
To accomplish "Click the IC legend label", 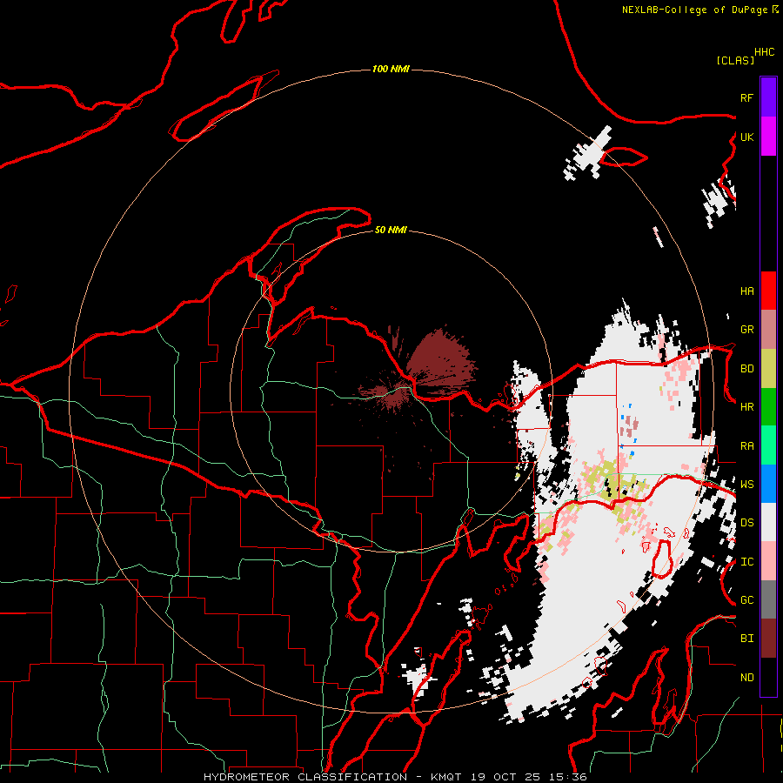I will [746, 562].
